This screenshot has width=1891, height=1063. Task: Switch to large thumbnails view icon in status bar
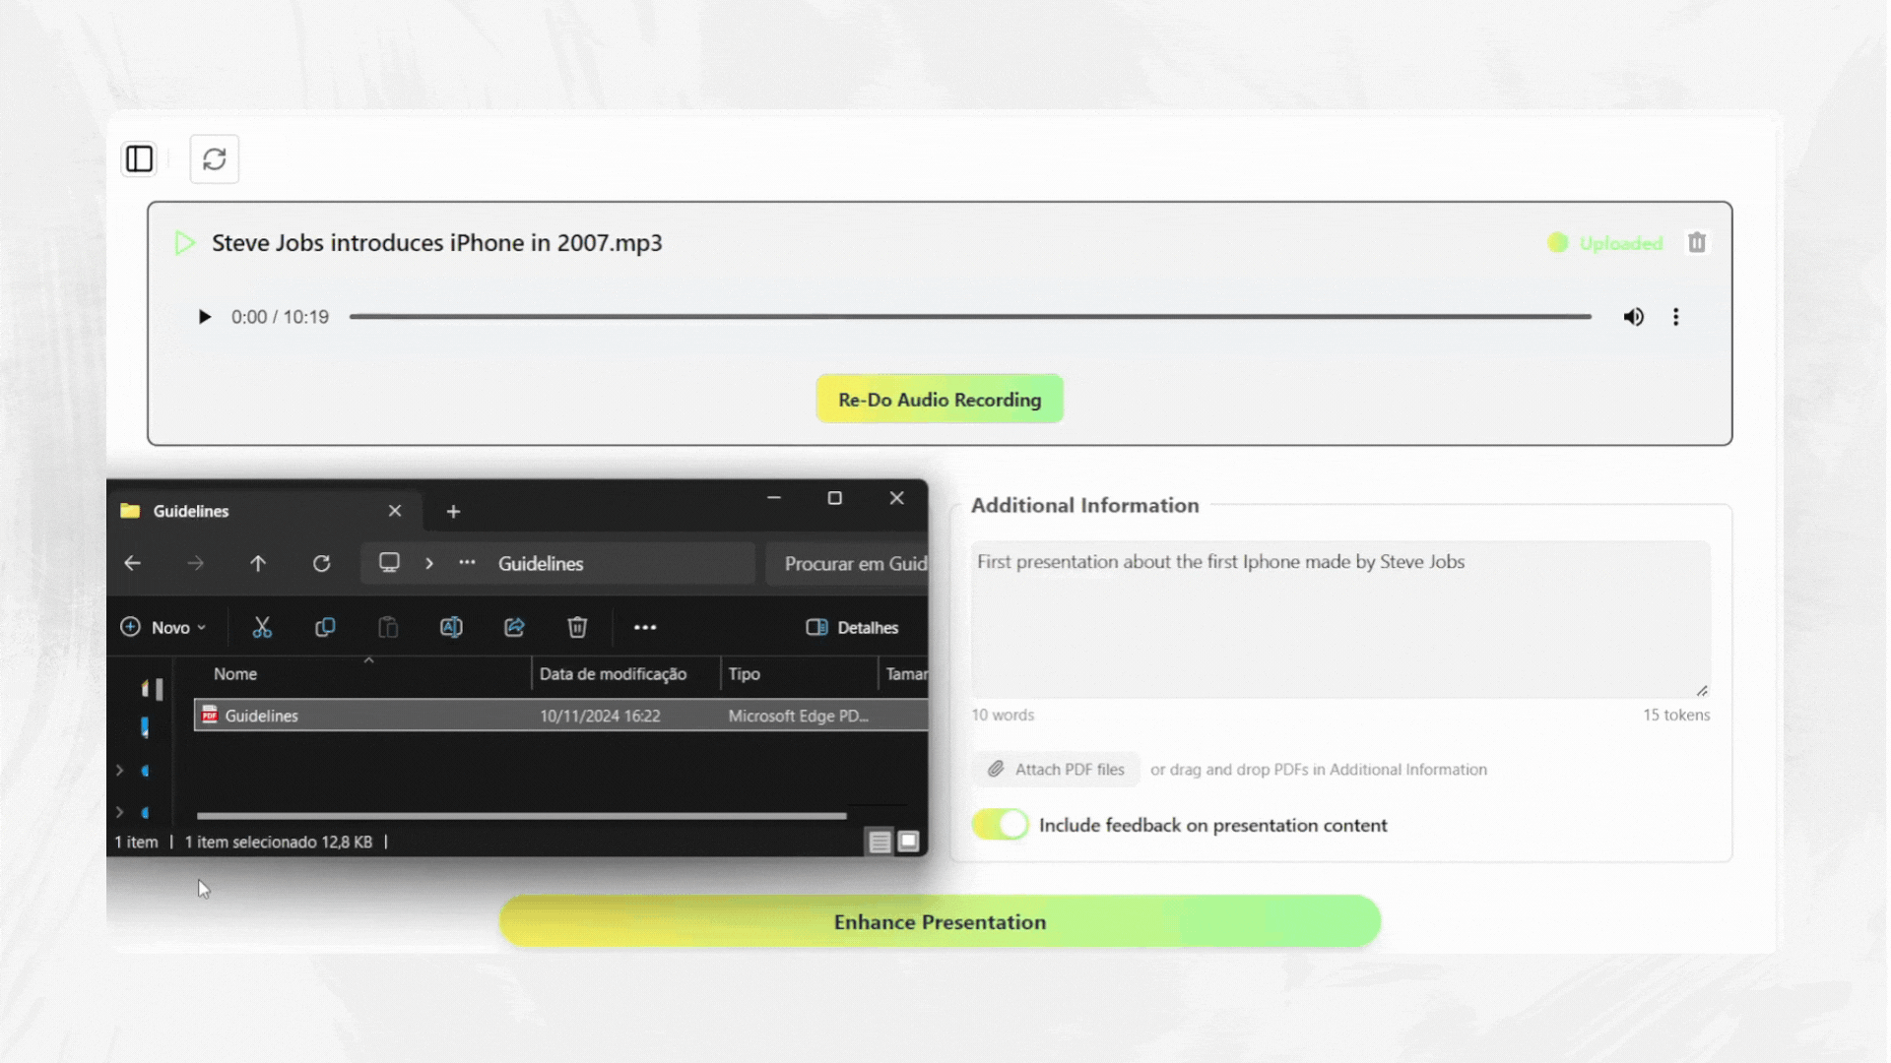908,842
